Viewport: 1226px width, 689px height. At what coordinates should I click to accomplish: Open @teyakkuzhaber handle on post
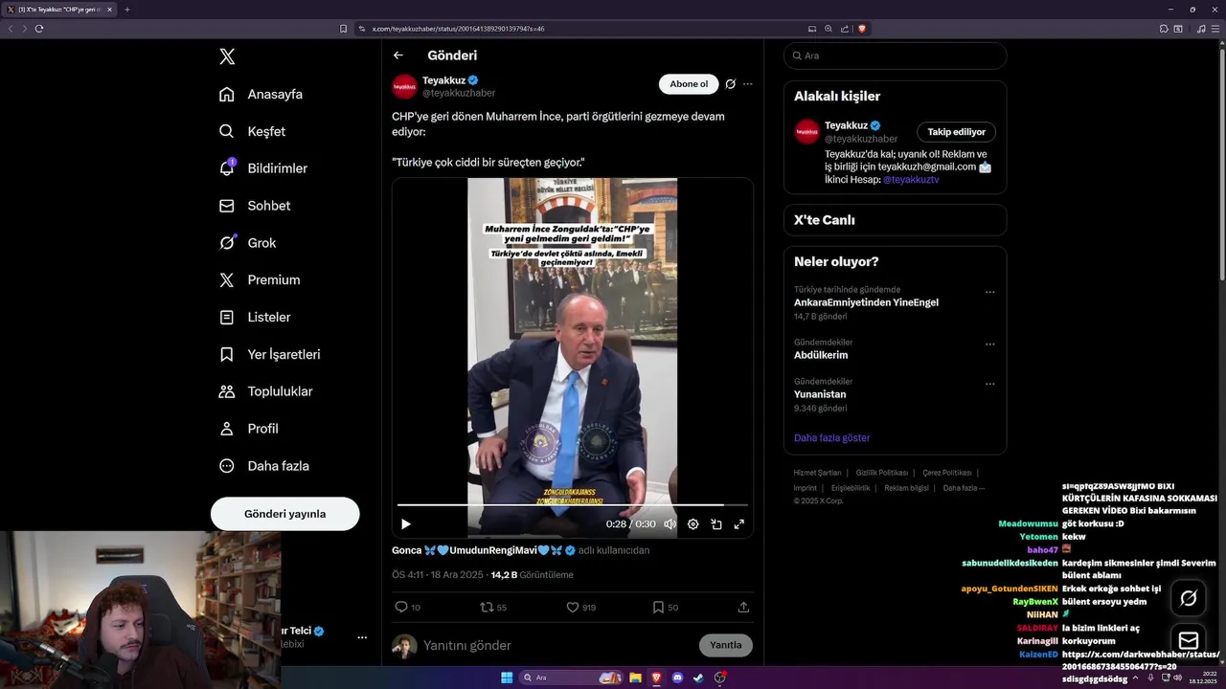point(459,93)
